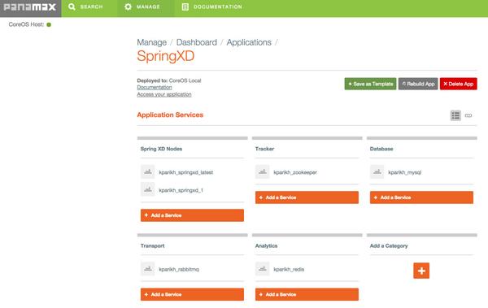
Task: Open the Search menu item
Action: coord(85,7)
